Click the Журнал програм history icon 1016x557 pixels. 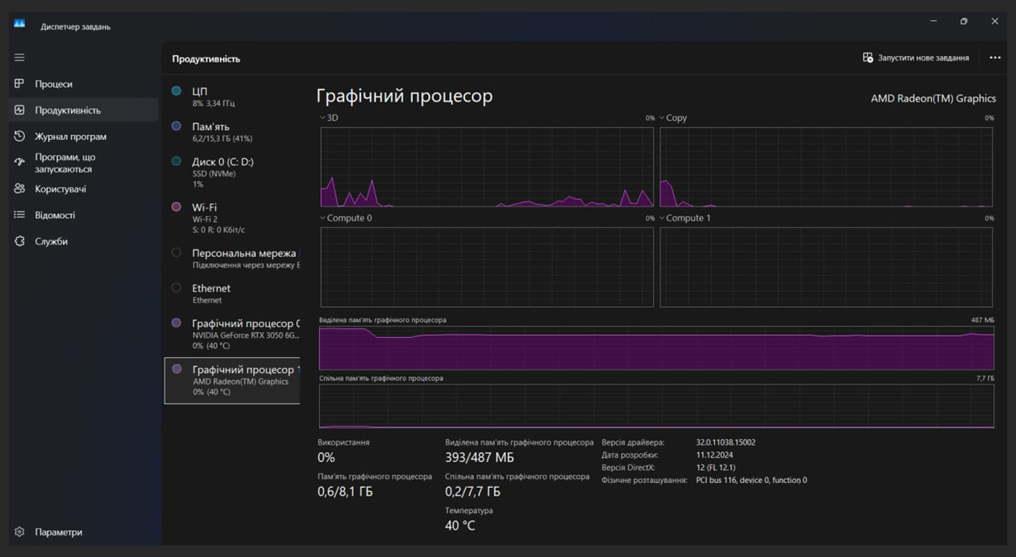click(20, 136)
